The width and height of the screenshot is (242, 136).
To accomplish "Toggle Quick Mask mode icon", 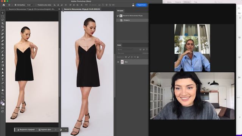I will click(x=3, y=108).
